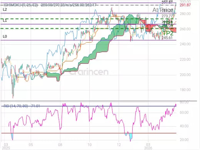Click the L2 level label

(5, 10)
